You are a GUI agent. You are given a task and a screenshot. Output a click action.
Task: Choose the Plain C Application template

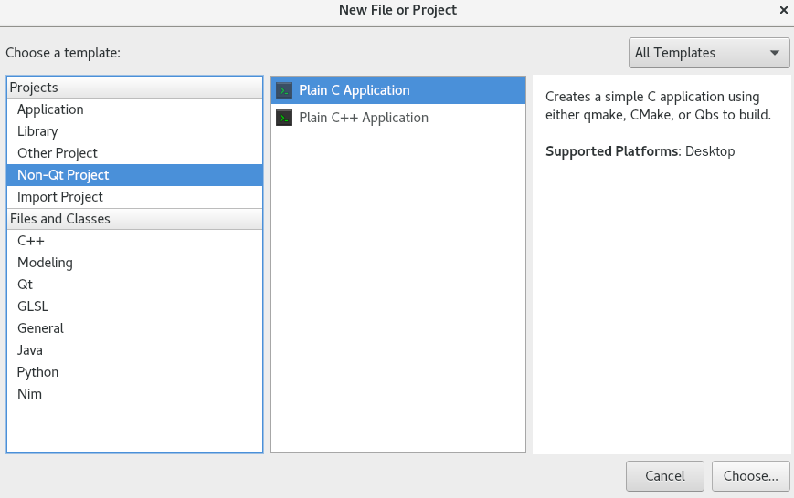click(398, 90)
